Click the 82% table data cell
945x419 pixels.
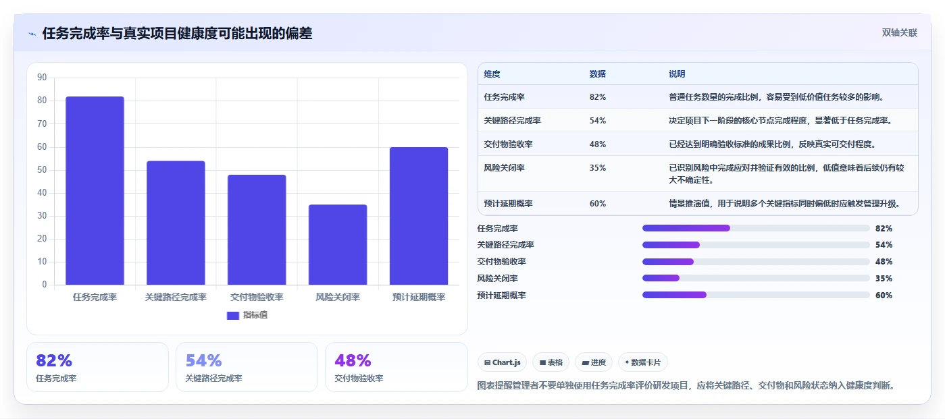click(x=598, y=97)
